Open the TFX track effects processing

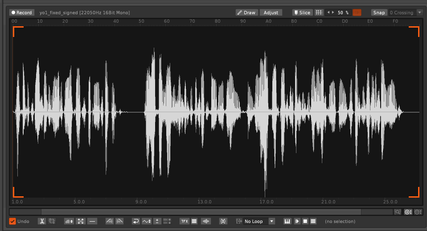pos(184,221)
